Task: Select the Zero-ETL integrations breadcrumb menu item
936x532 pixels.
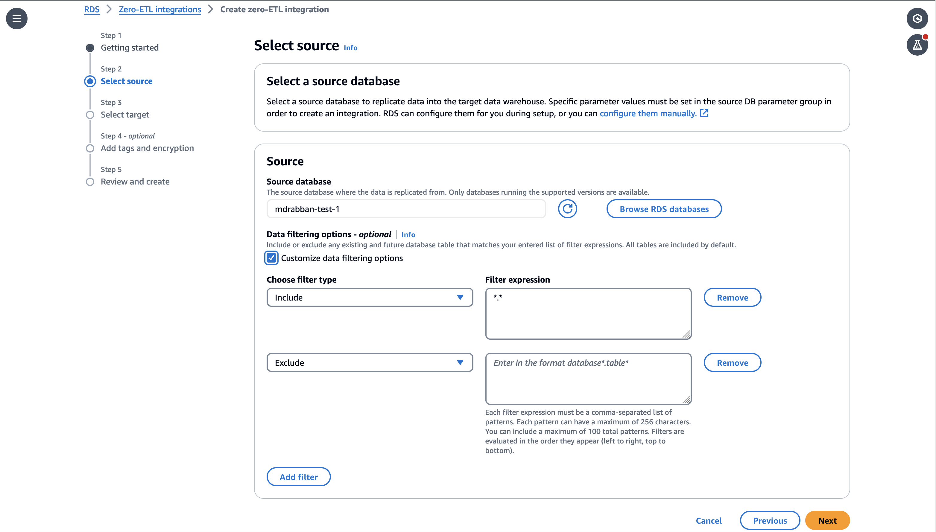Action: click(160, 9)
